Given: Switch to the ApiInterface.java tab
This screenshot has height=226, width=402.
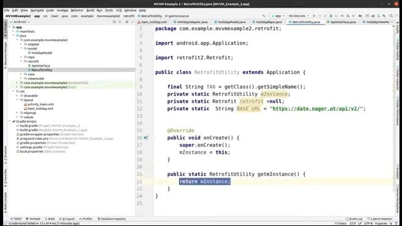Looking at the screenshot, I should 341,22.
